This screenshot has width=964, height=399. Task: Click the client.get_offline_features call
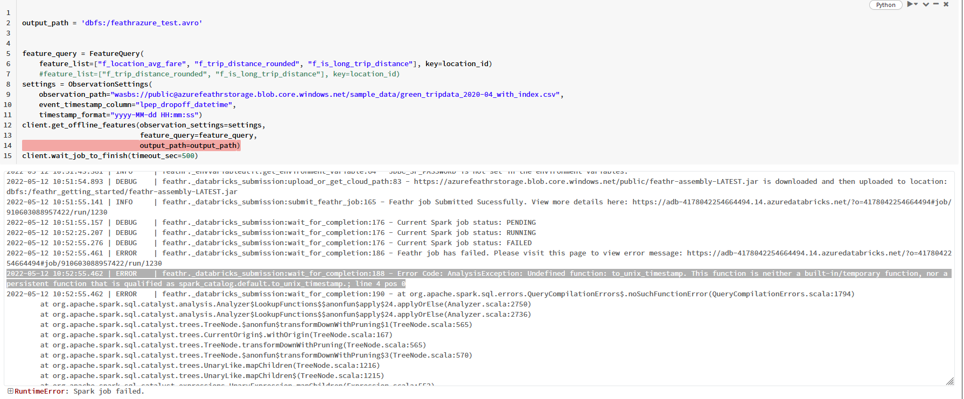[144, 125]
